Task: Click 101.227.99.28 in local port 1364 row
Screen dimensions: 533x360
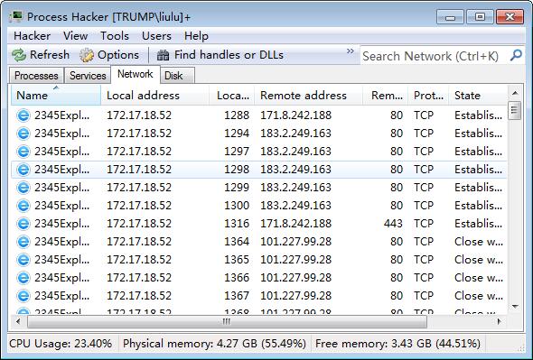Action: [295, 242]
